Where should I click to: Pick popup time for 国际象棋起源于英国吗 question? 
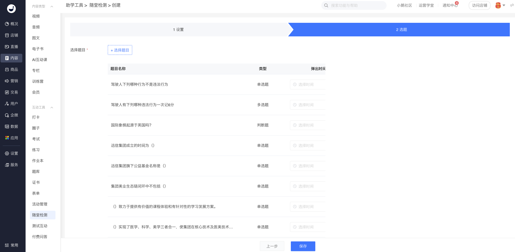pyautogui.click(x=307, y=125)
